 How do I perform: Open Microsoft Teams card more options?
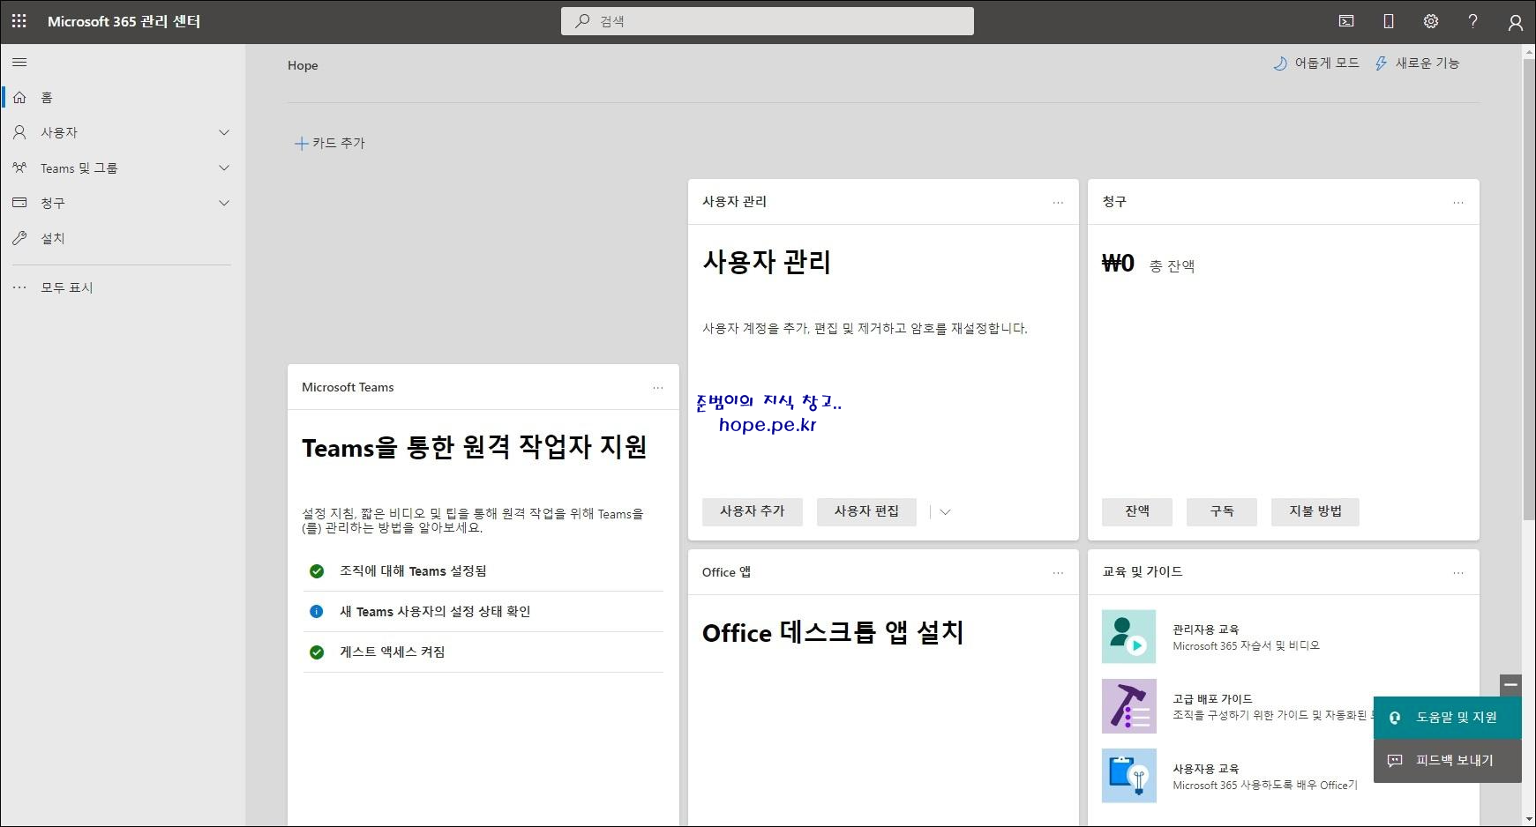658,388
